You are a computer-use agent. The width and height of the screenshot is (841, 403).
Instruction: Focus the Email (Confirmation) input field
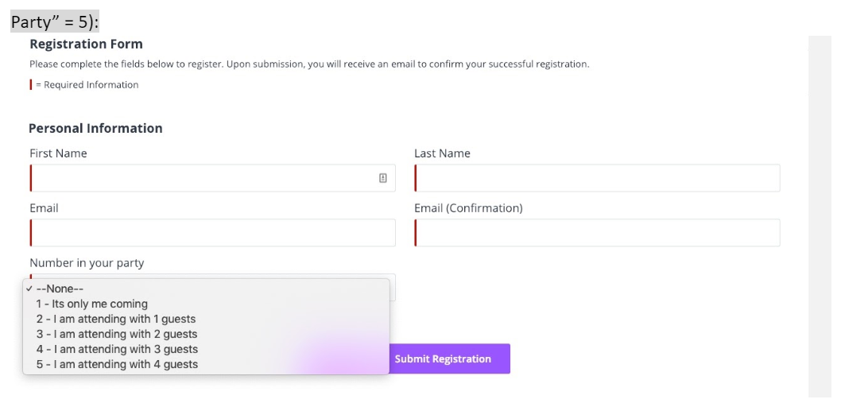point(597,233)
